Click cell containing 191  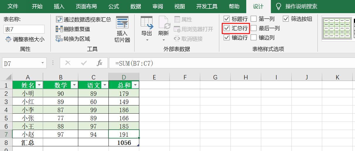tap(124, 134)
